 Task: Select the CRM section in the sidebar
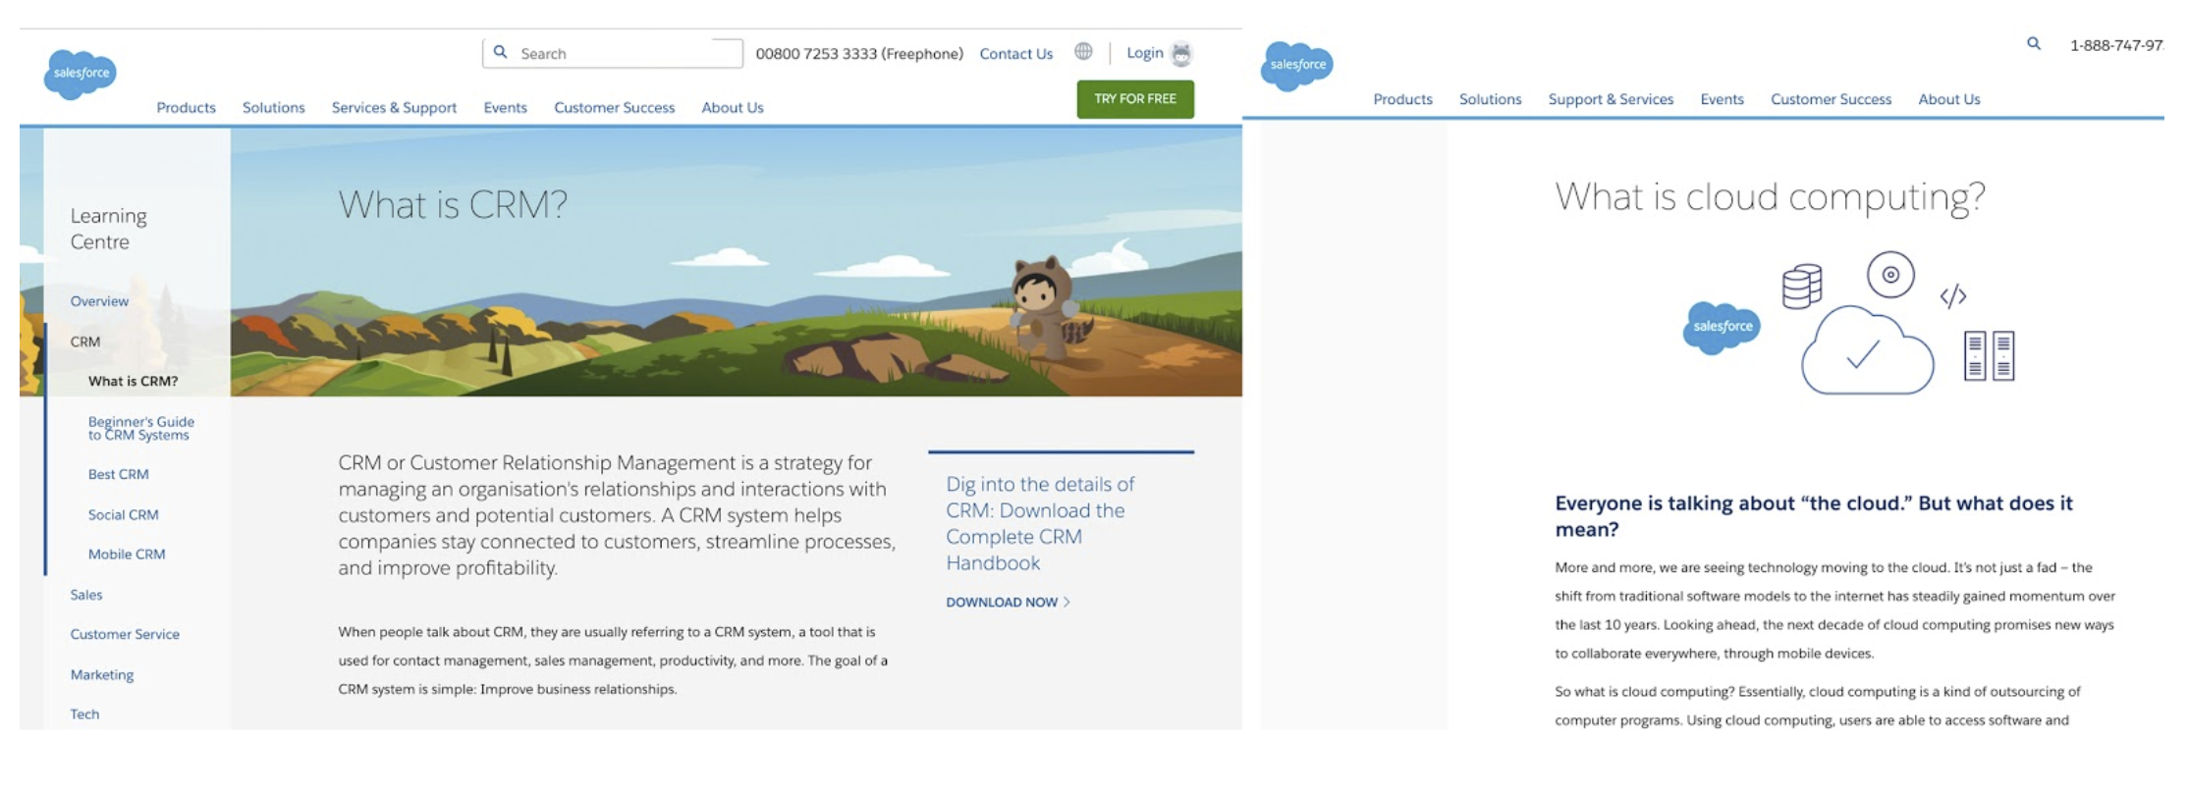coord(85,342)
